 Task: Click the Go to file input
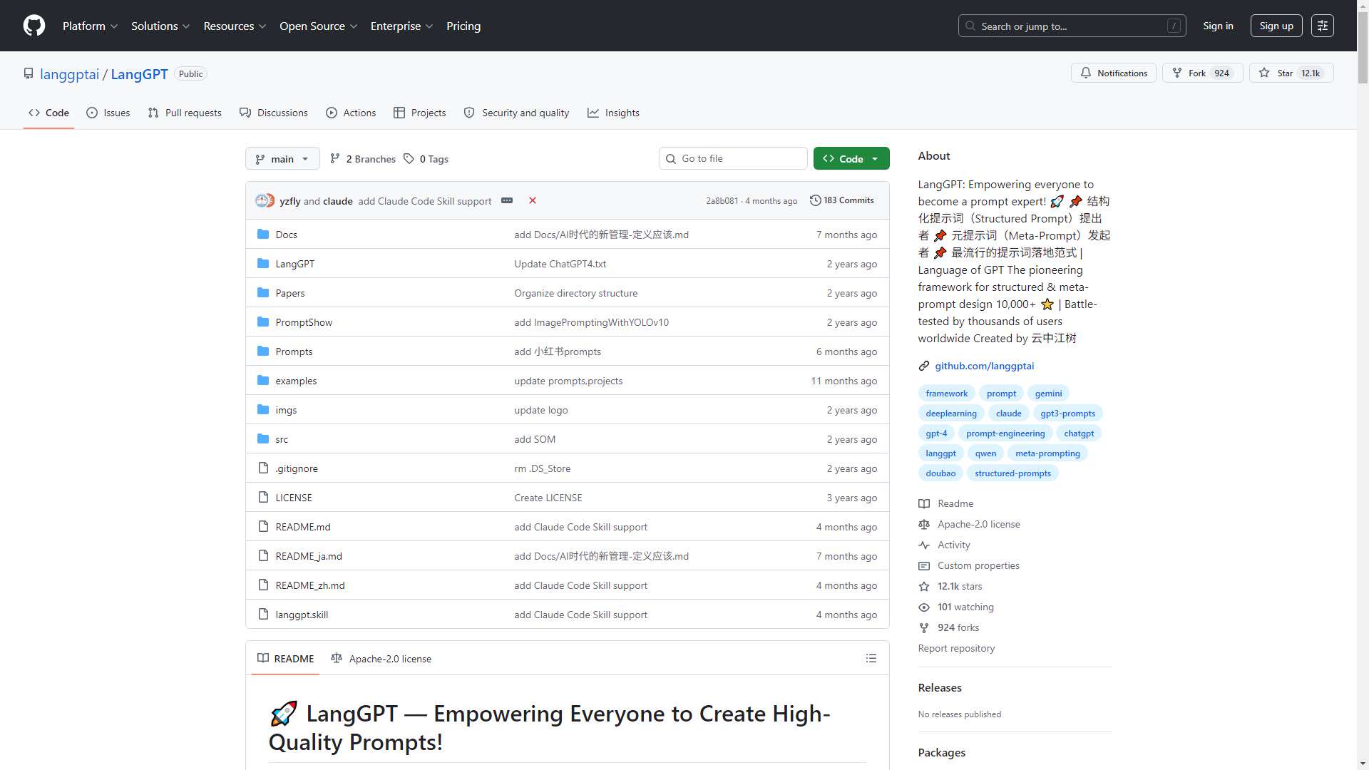coord(733,158)
